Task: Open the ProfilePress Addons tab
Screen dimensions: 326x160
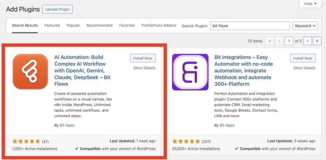Action: 159,25
